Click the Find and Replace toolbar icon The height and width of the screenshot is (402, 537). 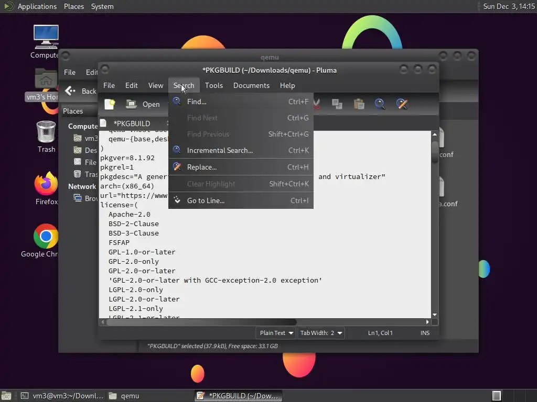point(402,104)
